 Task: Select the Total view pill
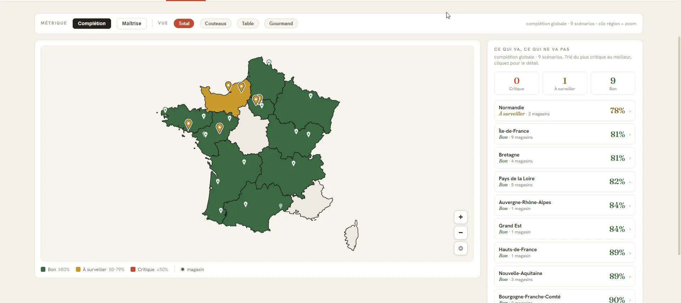pyautogui.click(x=184, y=23)
